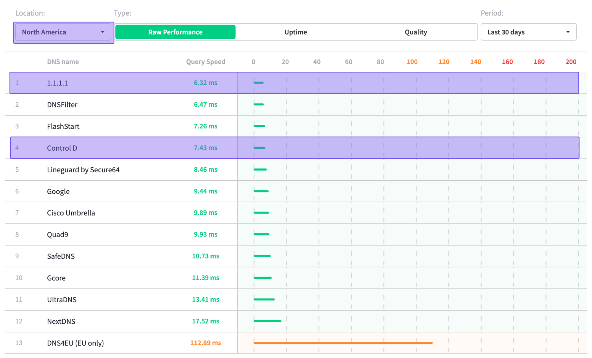Click the NextDNS row name
592x358 pixels.
(61, 321)
